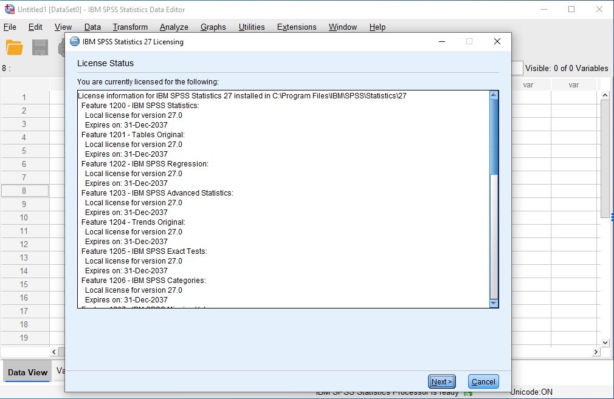The width and height of the screenshot is (614, 399).
Task: Open the Data menu
Action: (x=92, y=27)
